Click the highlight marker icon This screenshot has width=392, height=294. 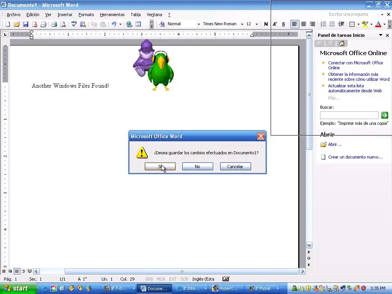point(365,24)
